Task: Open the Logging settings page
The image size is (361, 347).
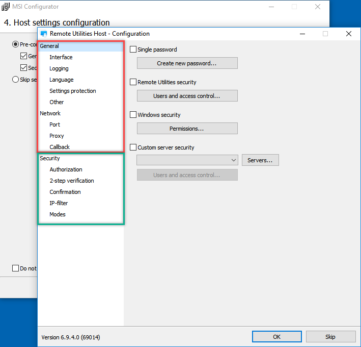Action: 59,68
